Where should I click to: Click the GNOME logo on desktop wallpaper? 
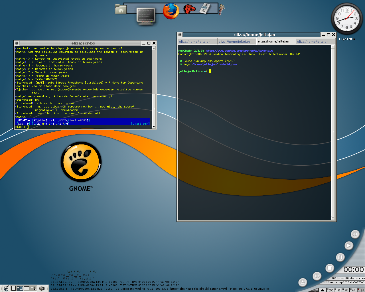pos(81,166)
